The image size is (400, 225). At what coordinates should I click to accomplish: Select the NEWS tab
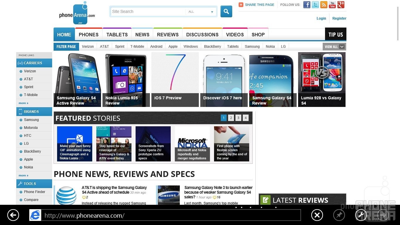[x=142, y=35]
